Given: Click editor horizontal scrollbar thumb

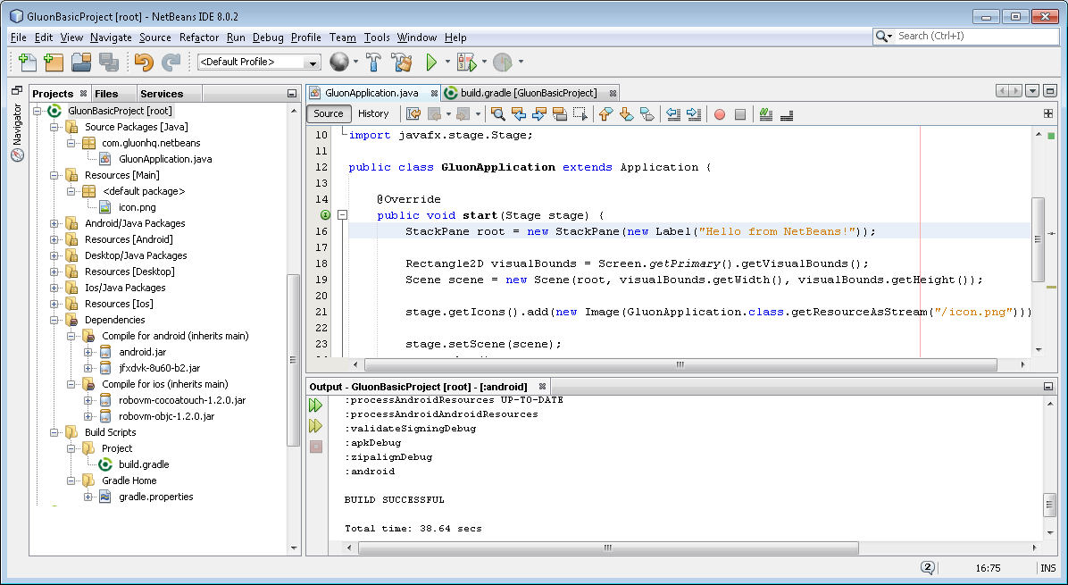Looking at the screenshot, I should (x=680, y=365).
